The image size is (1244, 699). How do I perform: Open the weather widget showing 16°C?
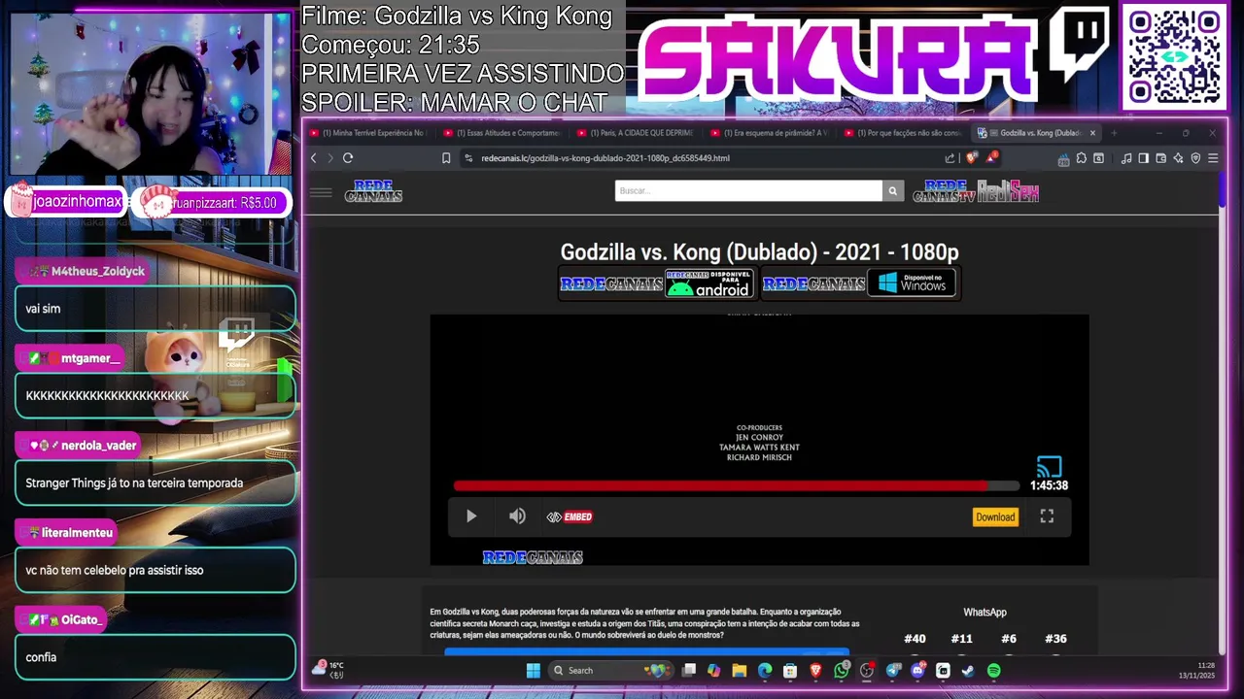(328, 669)
